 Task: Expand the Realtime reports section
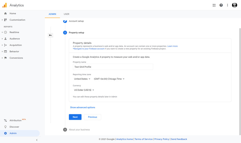coord(14,32)
